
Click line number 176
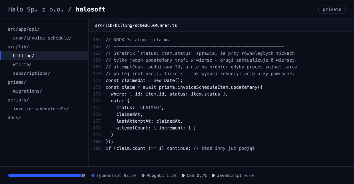click(97, 114)
